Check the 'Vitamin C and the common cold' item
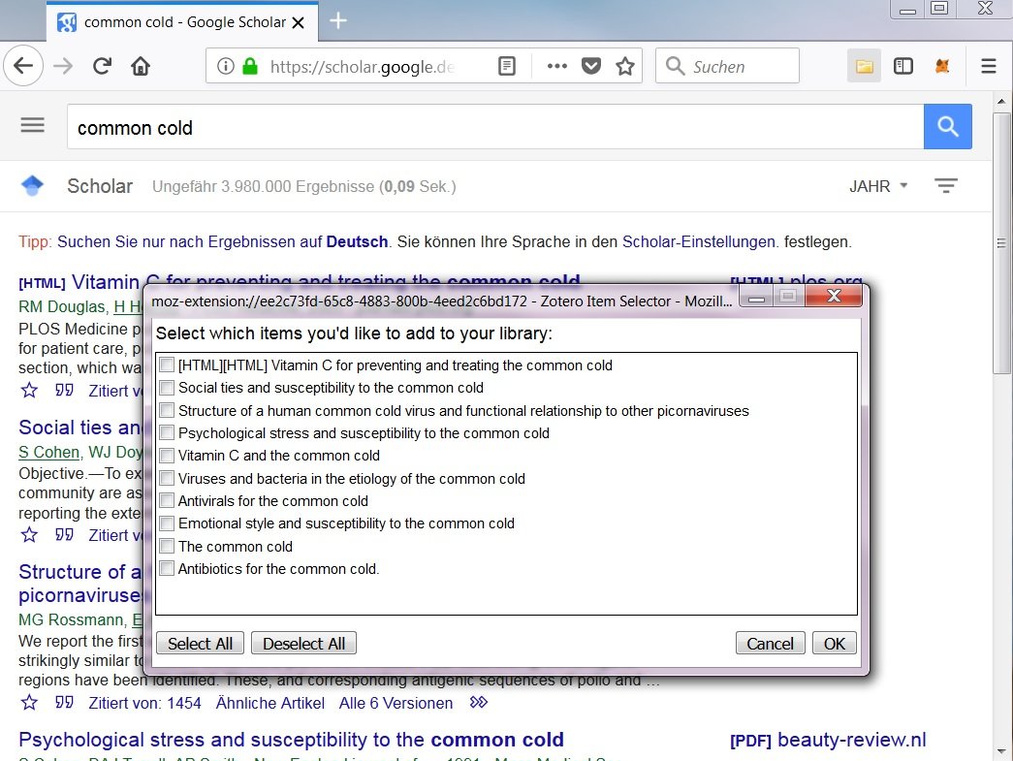This screenshot has width=1013, height=761. pyautogui.click(x=166, y=455)
